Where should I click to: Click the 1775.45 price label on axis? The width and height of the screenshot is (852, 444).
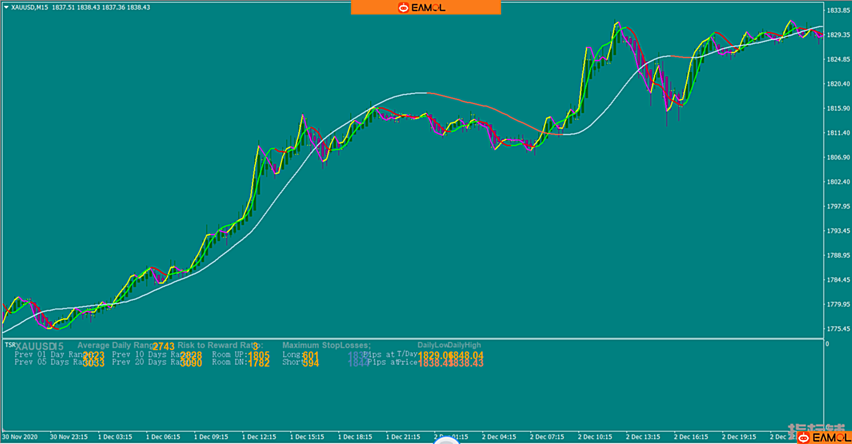tap(838, 329)
